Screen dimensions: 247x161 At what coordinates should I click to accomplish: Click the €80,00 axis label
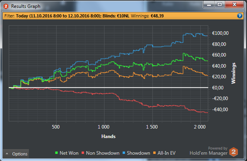pos(219,44)
